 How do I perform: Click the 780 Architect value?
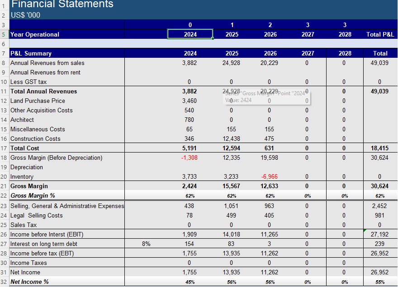(x=189, y=120)
